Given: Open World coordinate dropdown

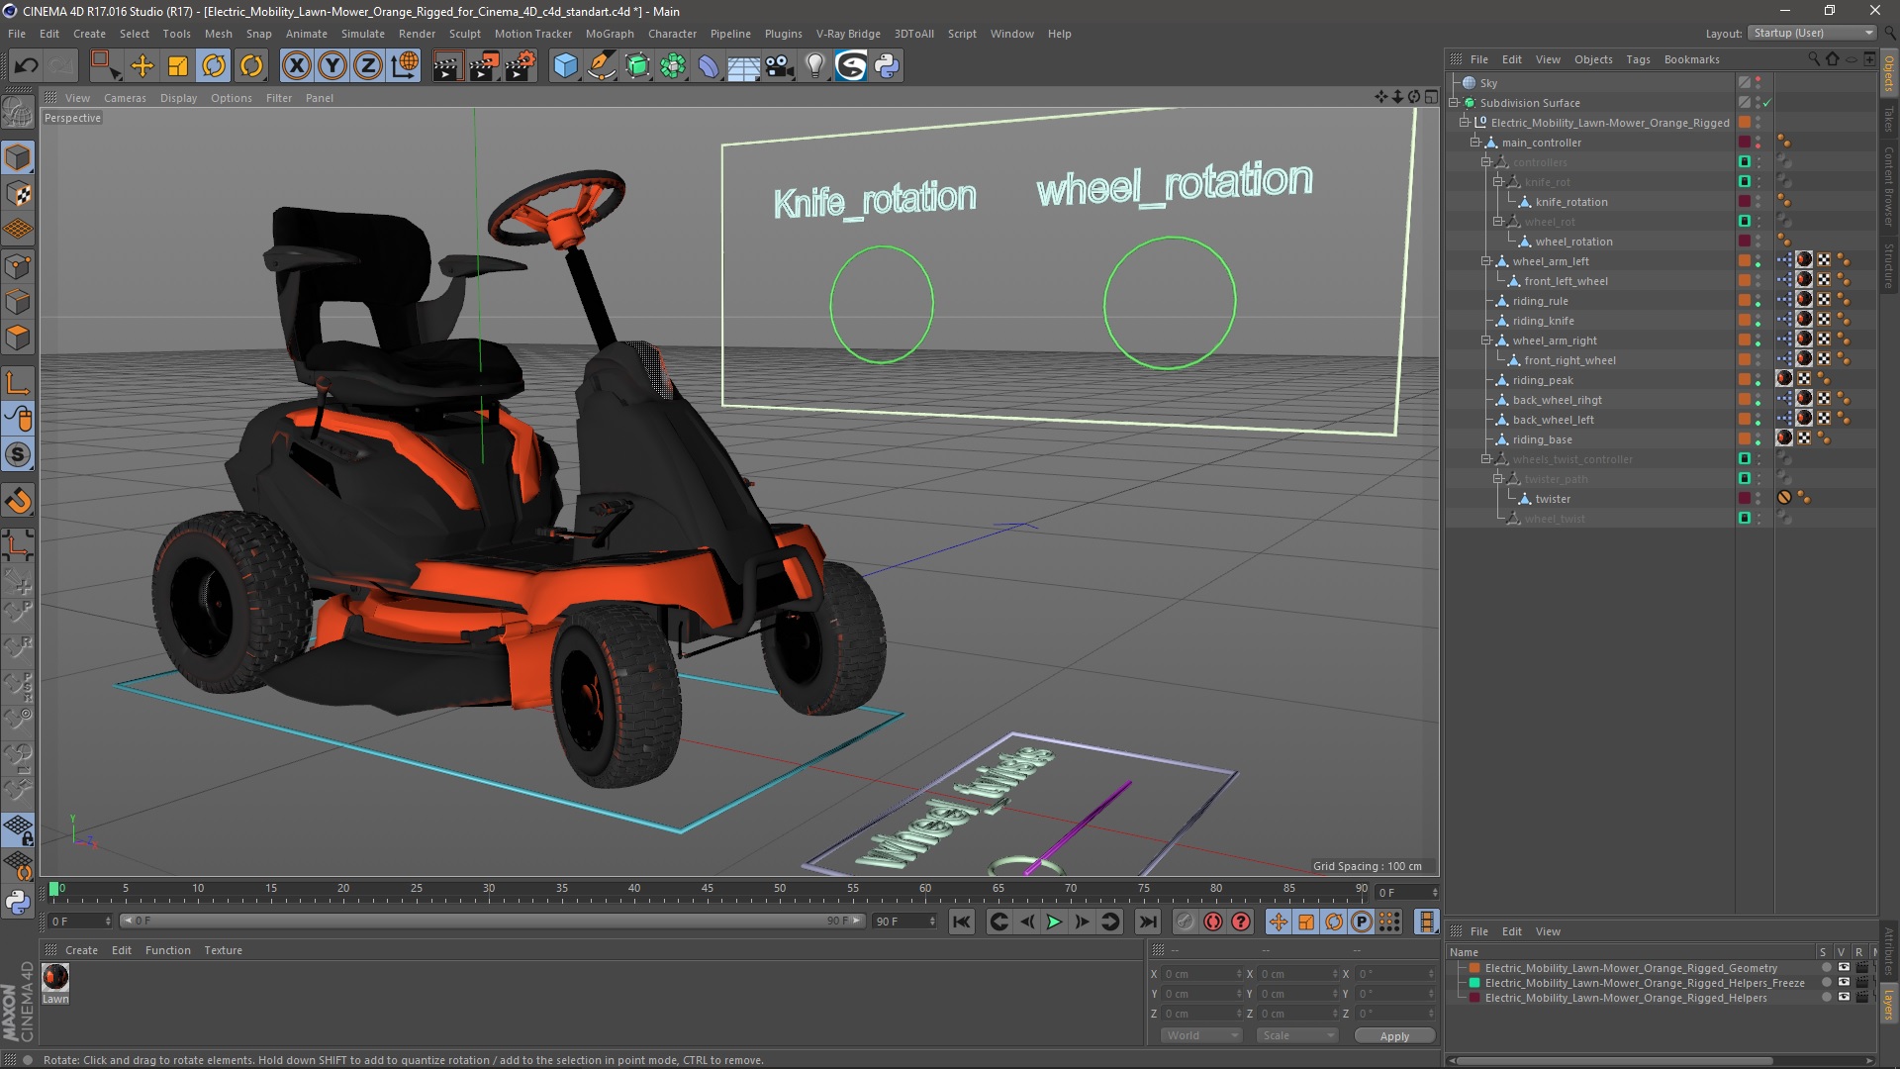Looking at the screenshot, I should (x=1200, y=1035).
